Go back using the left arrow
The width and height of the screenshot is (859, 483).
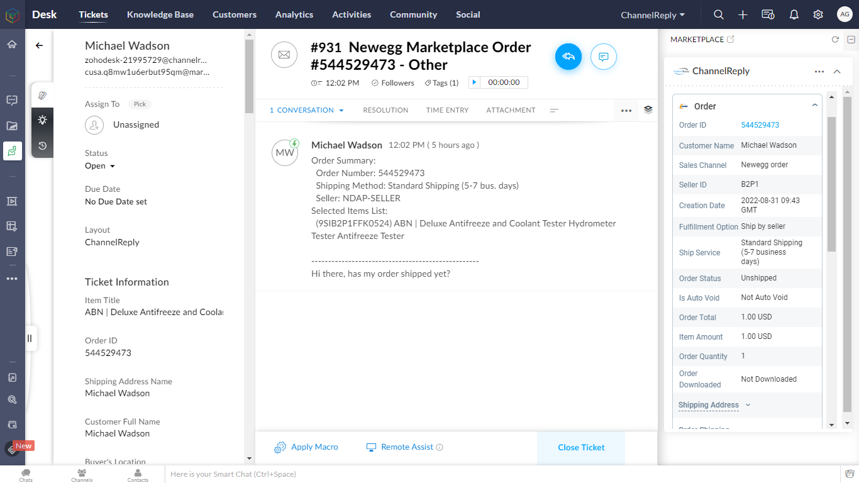coord(40,45)
